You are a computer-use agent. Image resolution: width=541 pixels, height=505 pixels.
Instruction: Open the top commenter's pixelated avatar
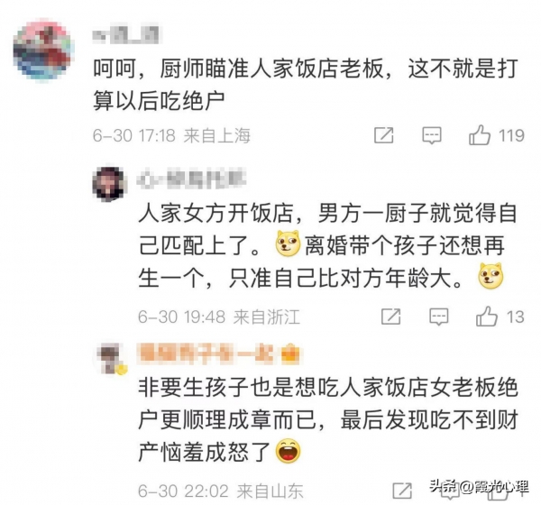pos(43,50)
